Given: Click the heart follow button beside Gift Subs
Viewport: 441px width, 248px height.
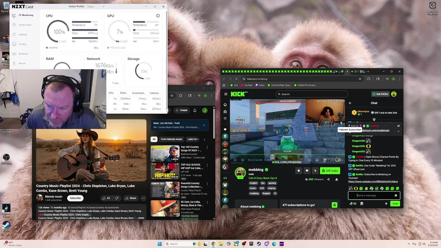Looking at the screenshot, I should pos(307,170).
